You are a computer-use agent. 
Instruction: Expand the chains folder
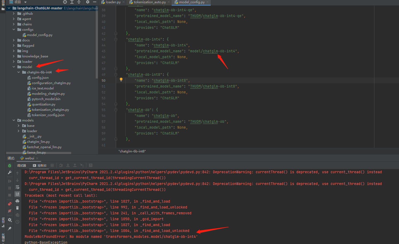click(x=14, y=24)
